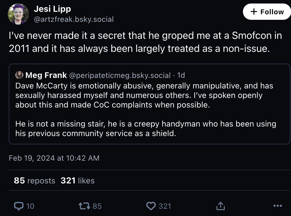This screenshot has height=216, width=291.
Task: Click Meg Frank's name in quoted post
Action: pyautogui.click(x=46, y=75)
